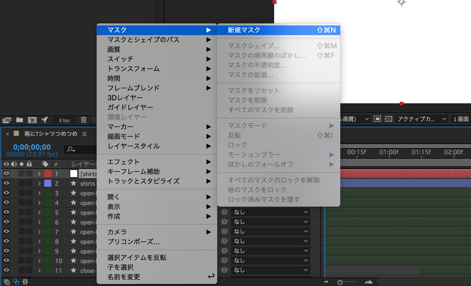Expand layer 2 shirts properties
471x286 pixels.
click(x=39, y=183)
